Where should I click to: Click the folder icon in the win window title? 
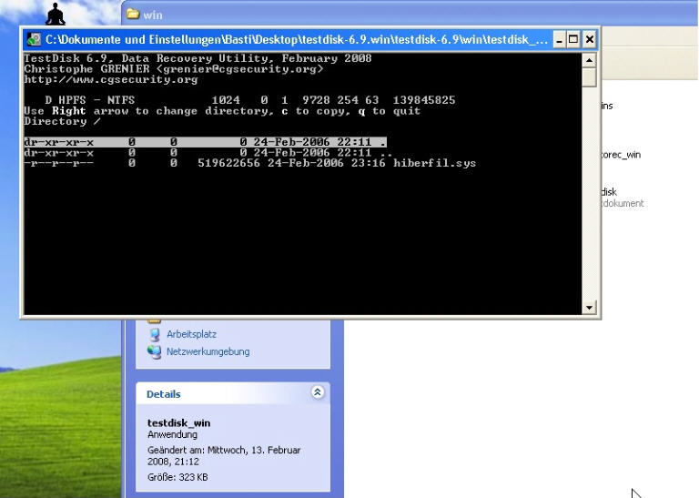(x=132, y=15)
